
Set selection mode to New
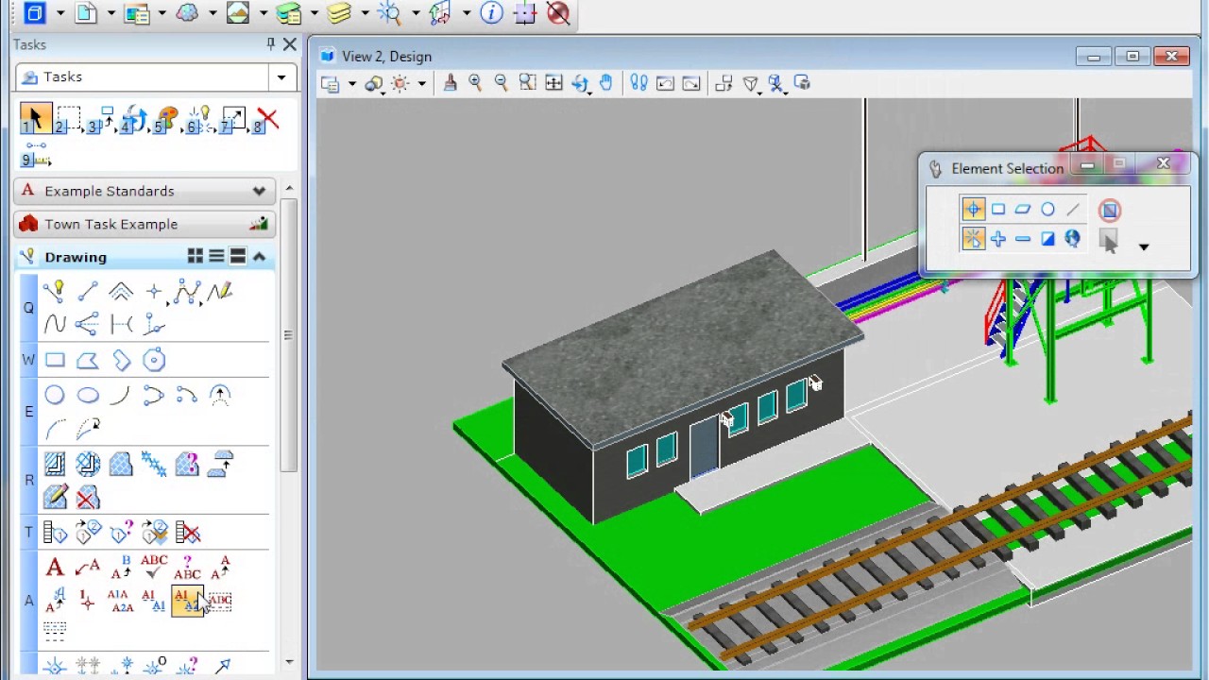tap(973, 239)
